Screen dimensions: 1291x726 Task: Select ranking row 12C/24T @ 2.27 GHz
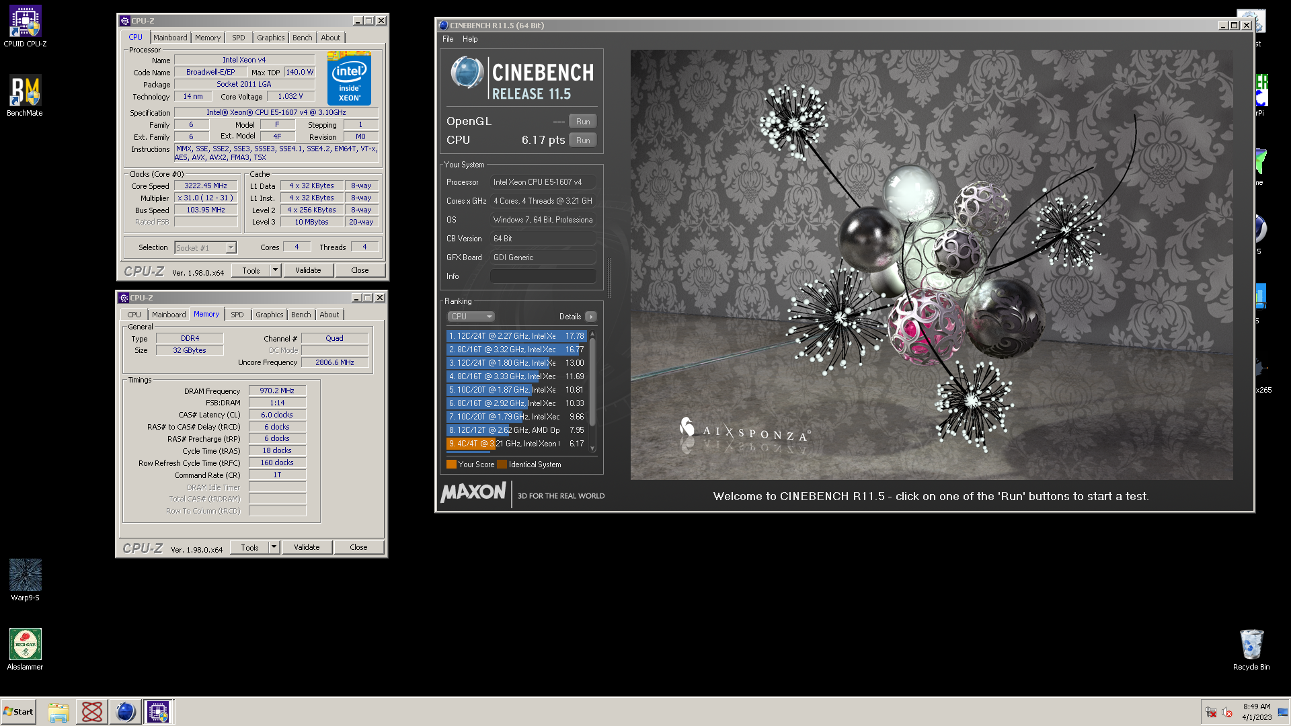tap(516, 336)
